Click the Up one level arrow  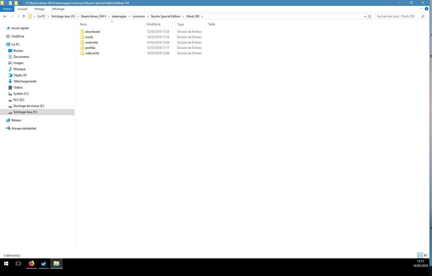pos(24,16)
